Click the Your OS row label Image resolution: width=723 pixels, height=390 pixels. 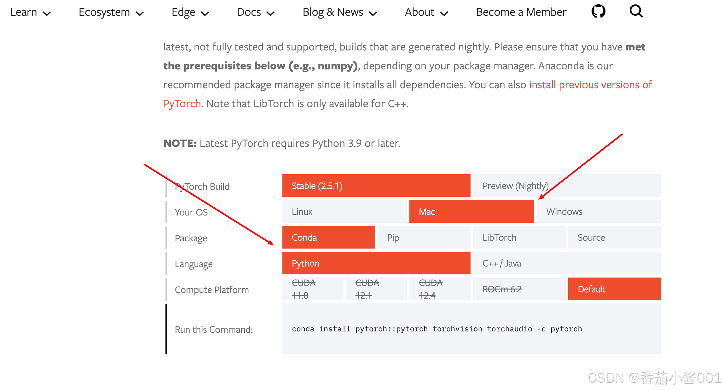click(x=191, y=212)
